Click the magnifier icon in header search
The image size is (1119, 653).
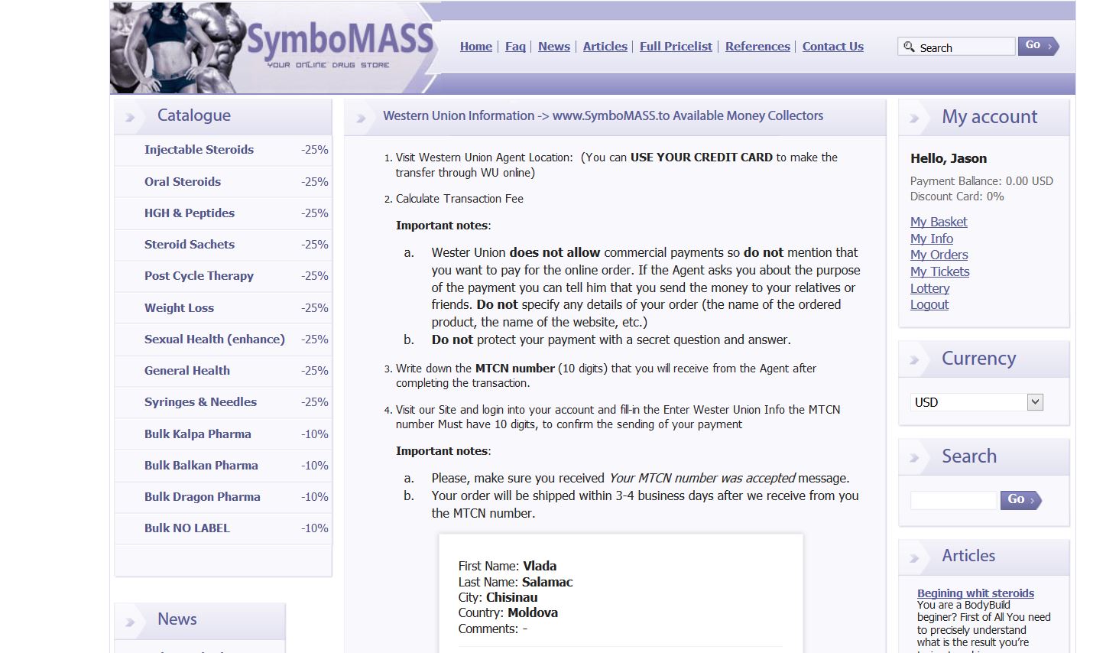(909, 47)
